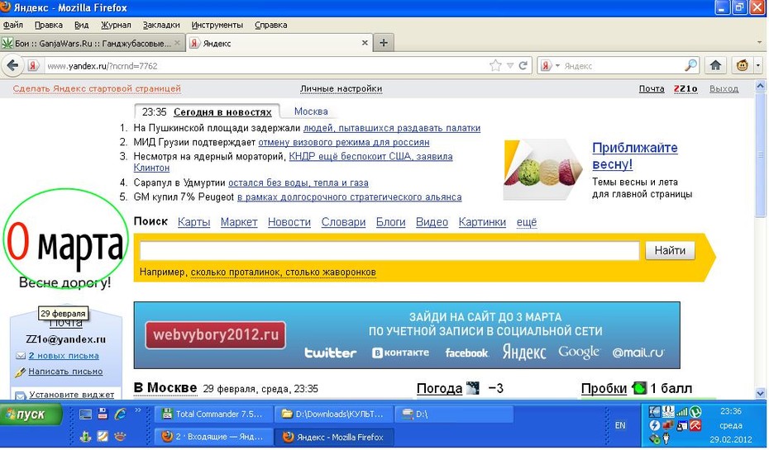Viewport: 769px width, 450px height.
Task: Open Internet Explorer from quick launch
Action: tap(120, 414)
